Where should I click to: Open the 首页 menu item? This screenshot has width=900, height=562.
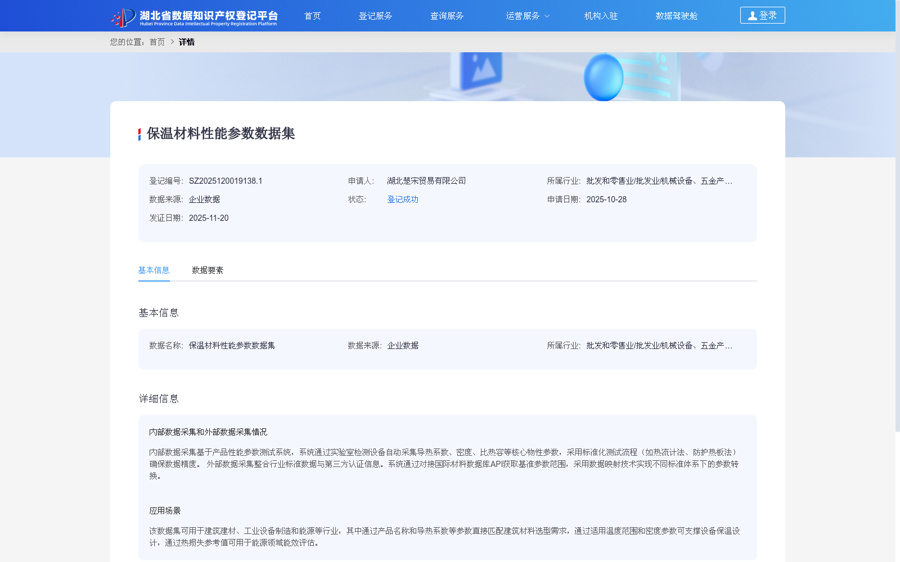313,16
